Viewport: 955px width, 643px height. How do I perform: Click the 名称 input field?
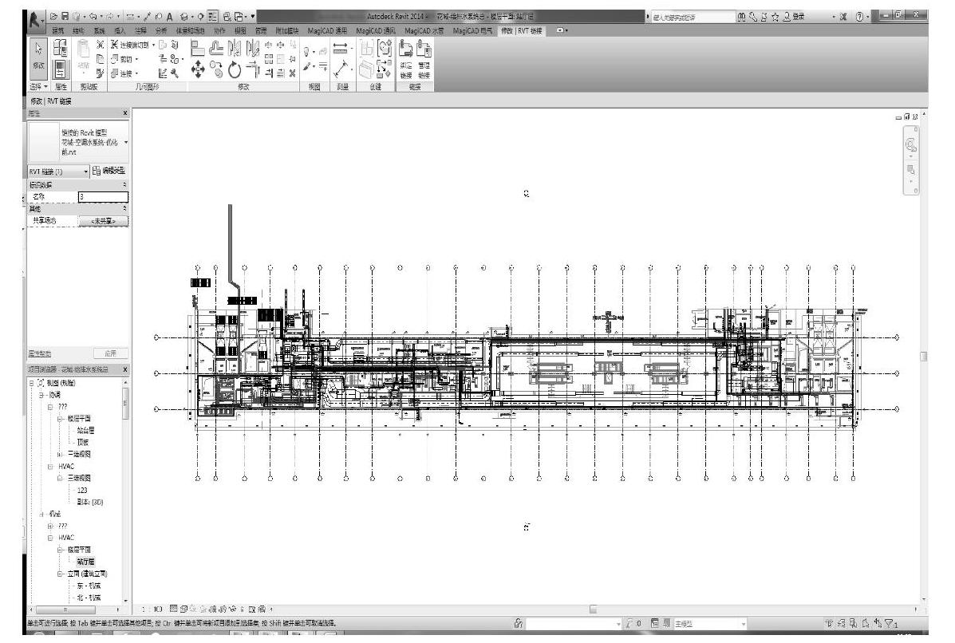tap(102, 196)
